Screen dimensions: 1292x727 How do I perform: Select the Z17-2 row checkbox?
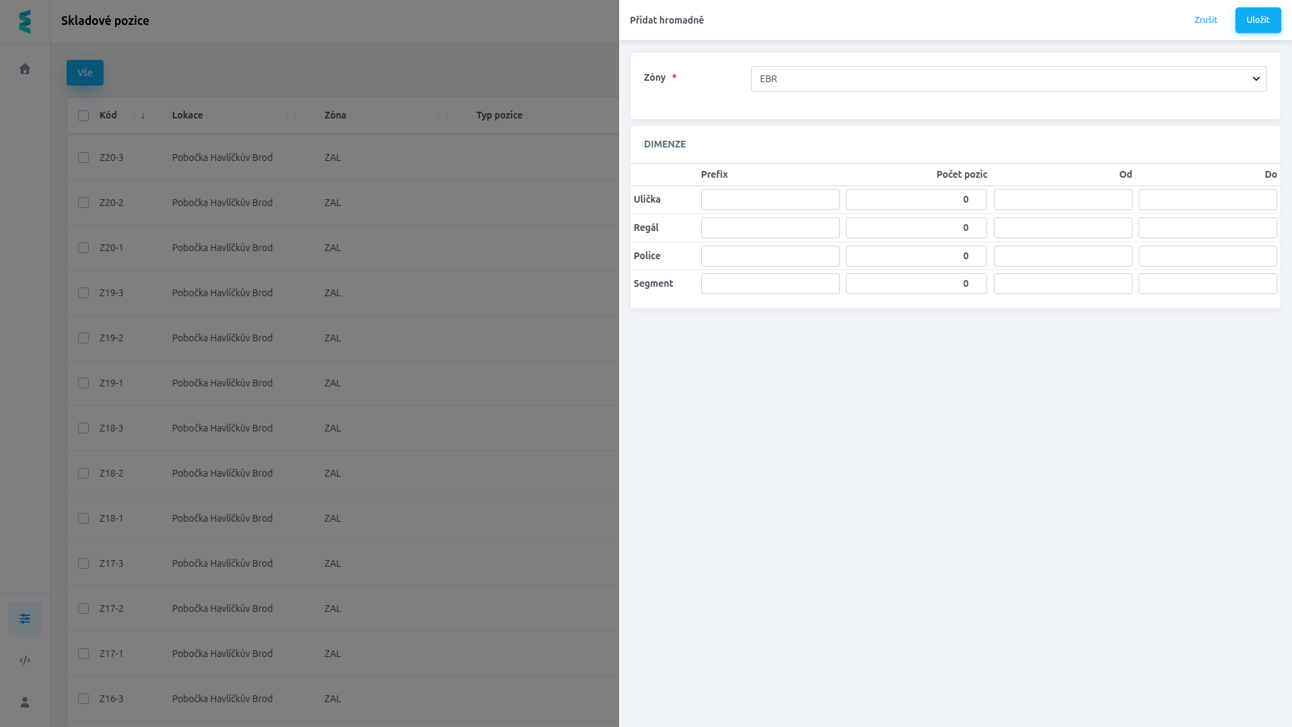coord(83,609)
